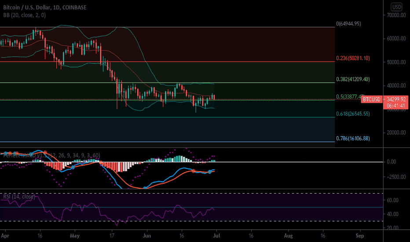This screenshot has height=242, width=410.
Task: Click the 20000.00 price axis label
Action: (x=396, y=132)
